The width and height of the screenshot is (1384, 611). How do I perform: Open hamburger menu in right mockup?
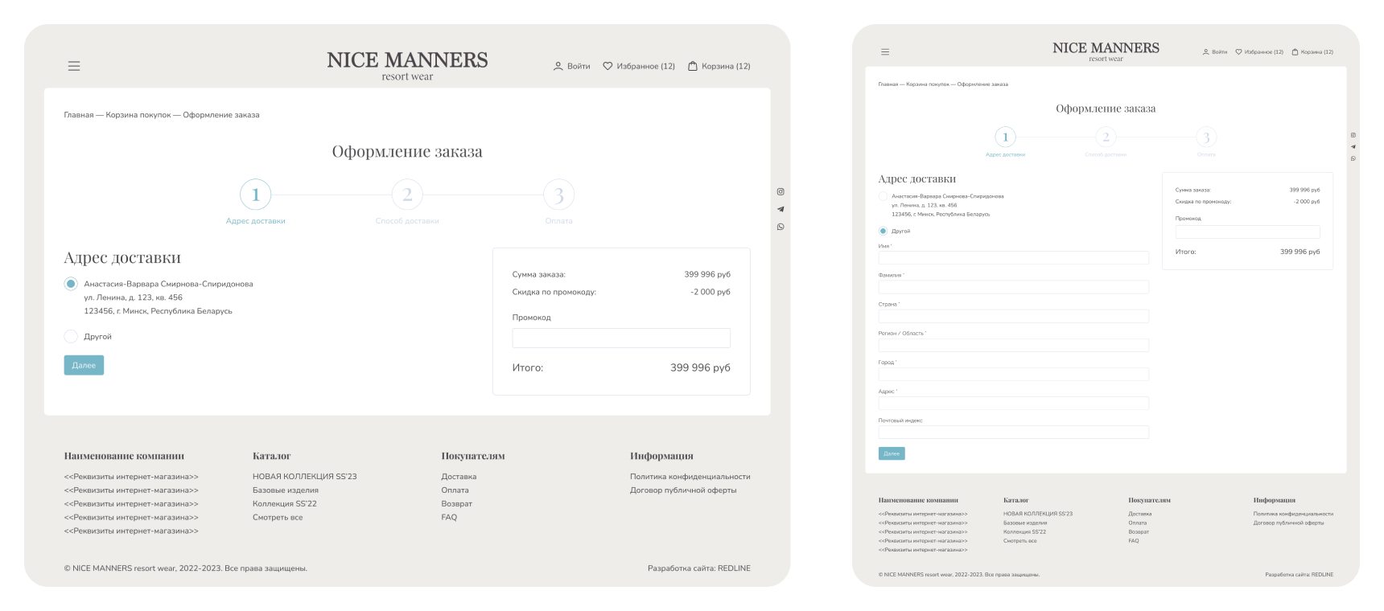[885, 51]
